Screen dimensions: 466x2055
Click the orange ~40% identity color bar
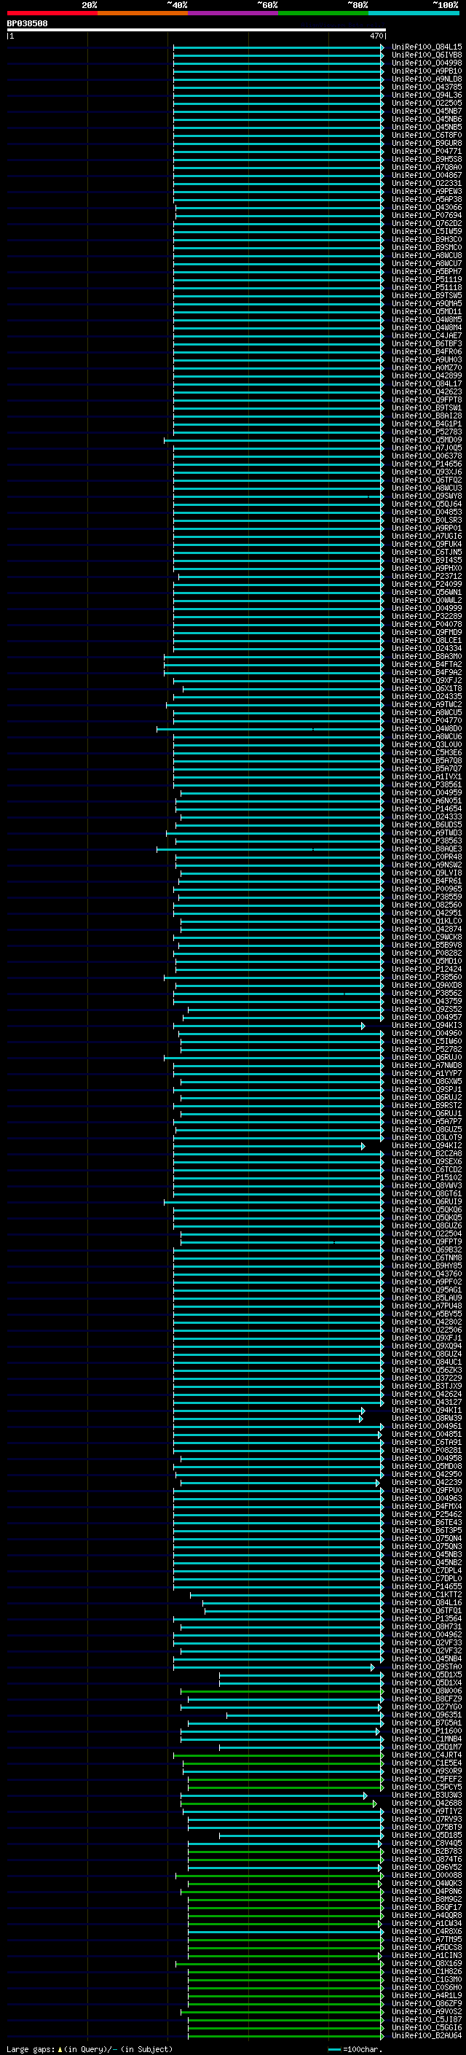click(x=143, y=13)
